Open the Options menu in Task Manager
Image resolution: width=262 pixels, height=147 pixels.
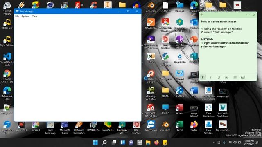(25, 16)
